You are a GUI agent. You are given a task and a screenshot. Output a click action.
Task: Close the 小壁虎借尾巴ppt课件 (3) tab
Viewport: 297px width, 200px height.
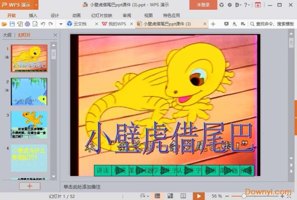point(205,24)
